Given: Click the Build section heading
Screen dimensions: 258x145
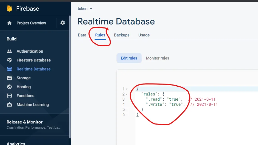Looking at the screenshot, I should pos(11,39).
